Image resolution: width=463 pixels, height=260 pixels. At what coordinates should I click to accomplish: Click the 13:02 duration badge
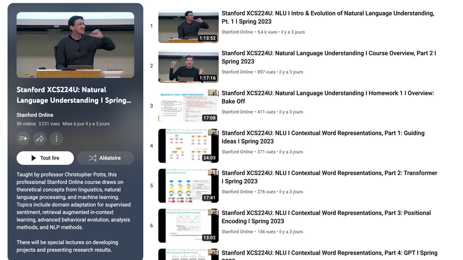point(209,238)
